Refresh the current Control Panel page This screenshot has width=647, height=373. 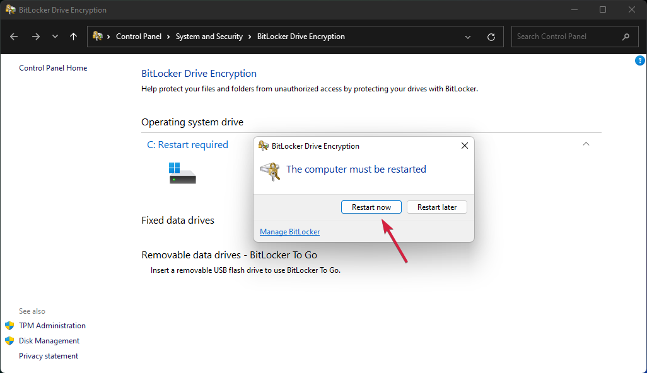pos(491,37)
